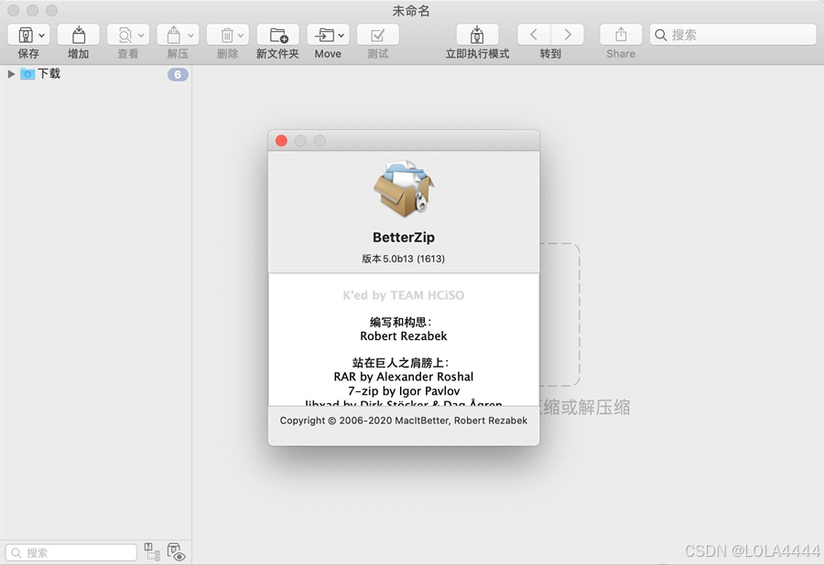Viewport: 824px width, 565px height.
Task: Click the Add (增加) toolbar icon
Action: pos(79,35)
